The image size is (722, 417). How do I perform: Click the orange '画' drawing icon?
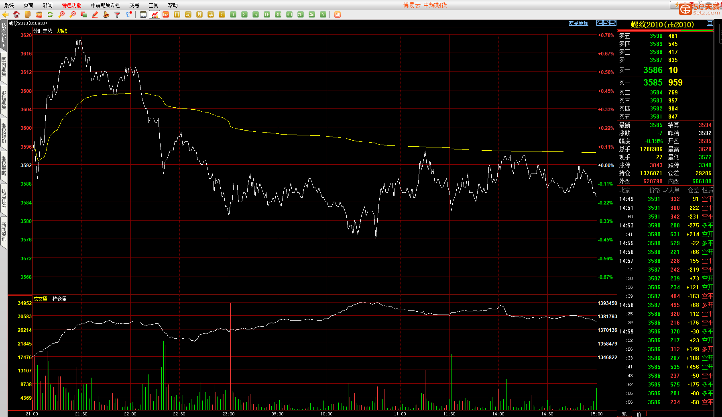[x=338, y=14]
